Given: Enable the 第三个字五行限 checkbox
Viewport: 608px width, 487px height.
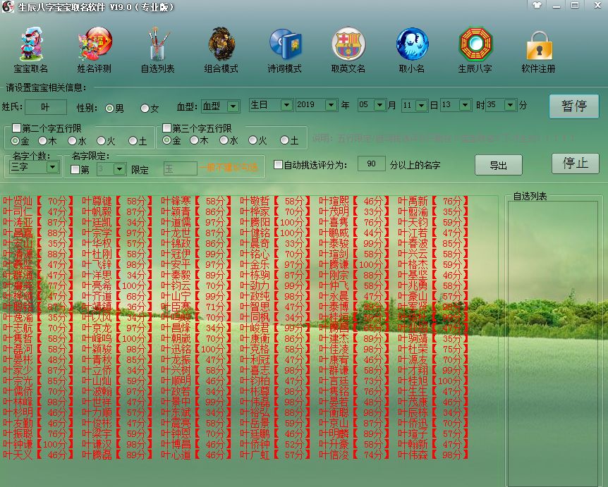Looking at the screenshot, I should (166, 128).
